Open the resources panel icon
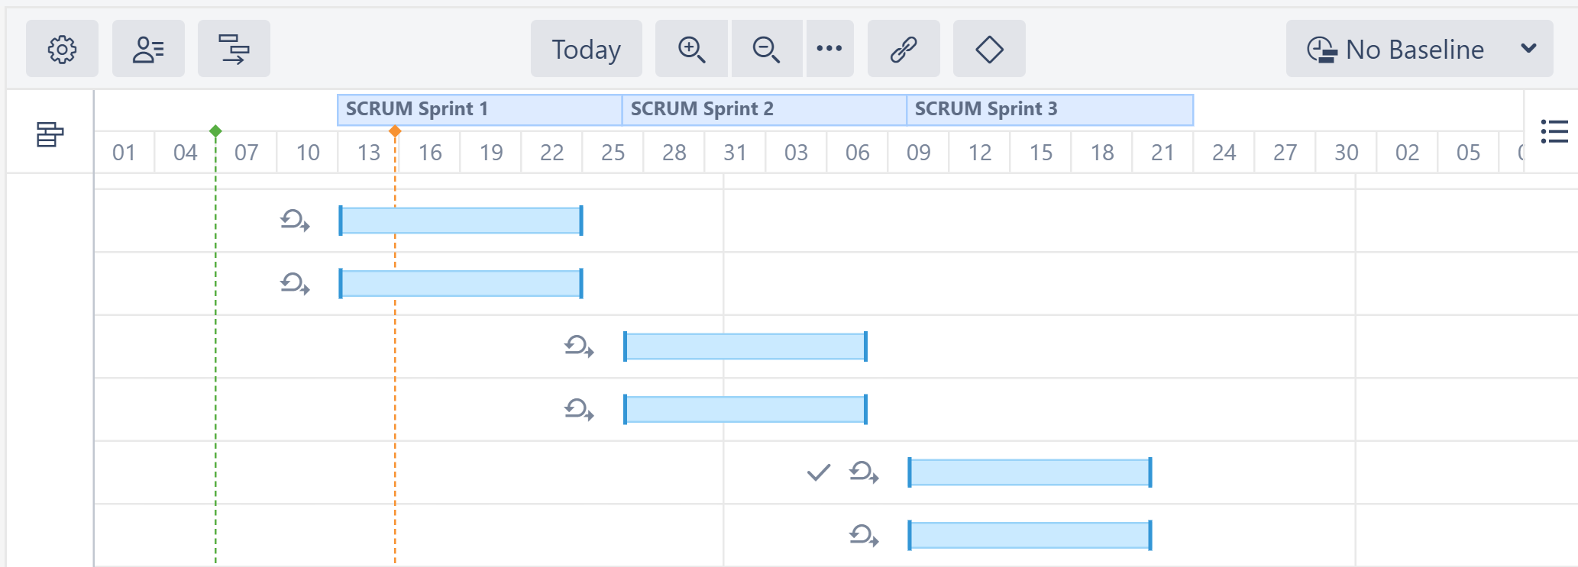 tap(148, 50)
